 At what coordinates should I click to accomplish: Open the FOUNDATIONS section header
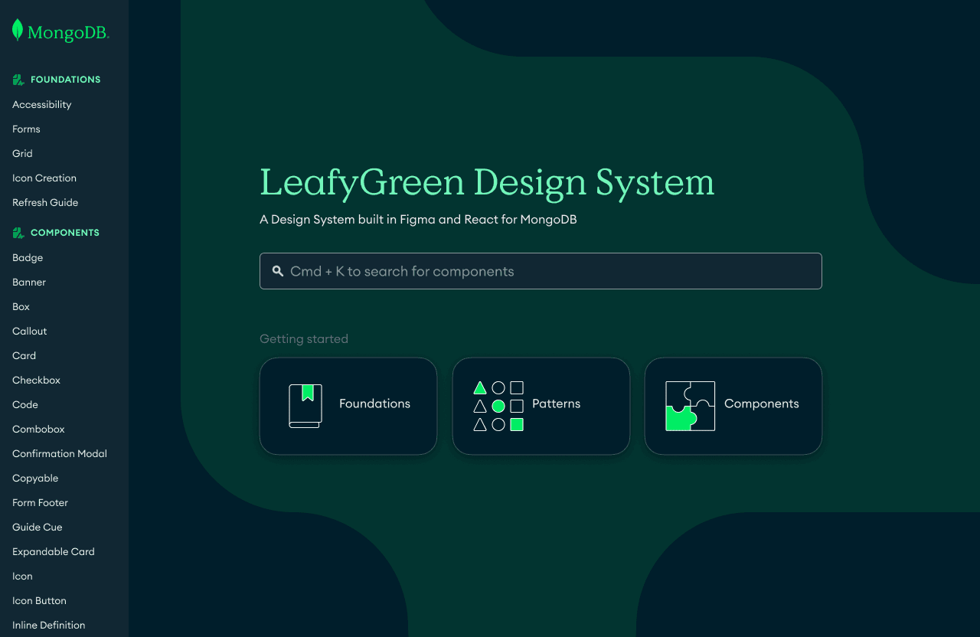66,79
